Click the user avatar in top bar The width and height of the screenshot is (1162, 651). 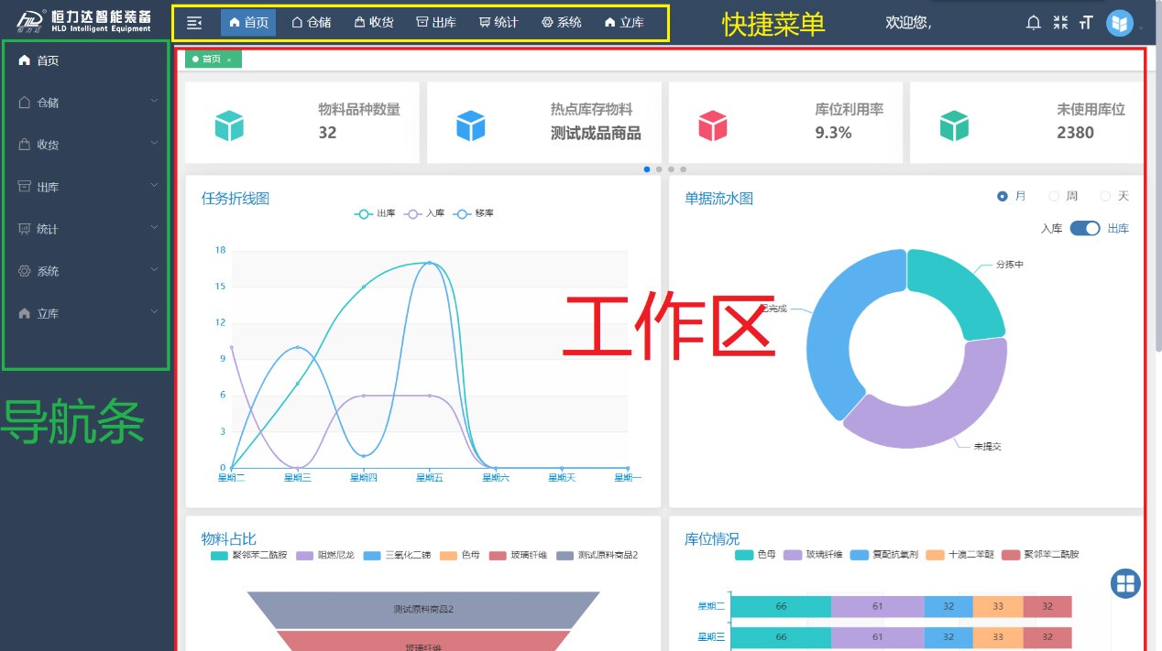(1119, 23)
